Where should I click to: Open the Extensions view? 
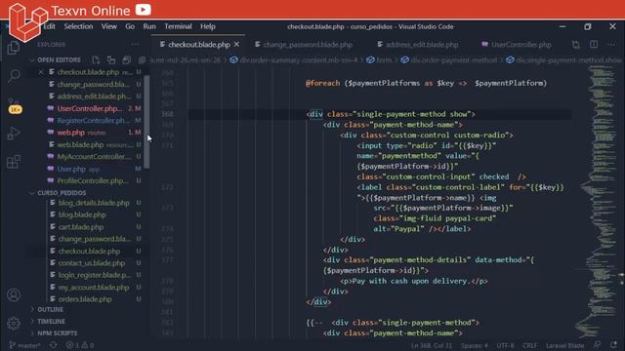pyautogui.click(x=14, y=162)
